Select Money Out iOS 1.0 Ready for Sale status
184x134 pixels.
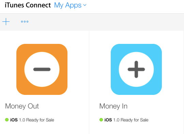coord(30,120)
